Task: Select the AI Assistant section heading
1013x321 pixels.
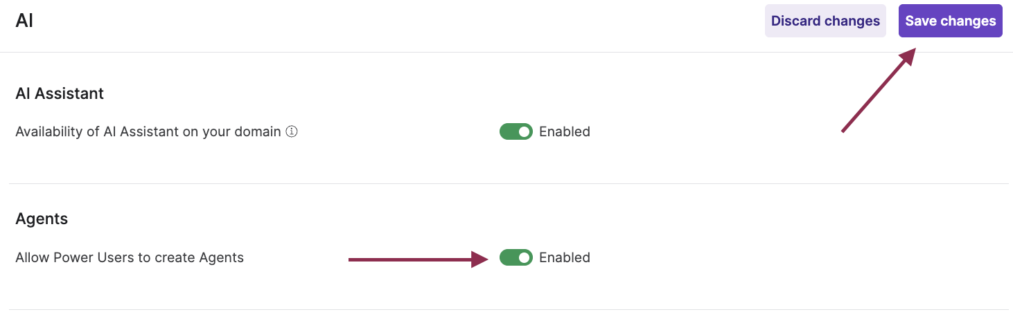Action: [x=60, y=93]
